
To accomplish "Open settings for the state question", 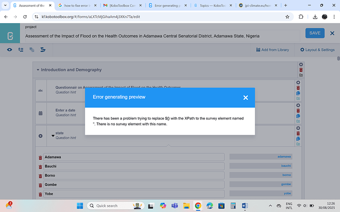I will pyautogui.click(x=298, y=128).
